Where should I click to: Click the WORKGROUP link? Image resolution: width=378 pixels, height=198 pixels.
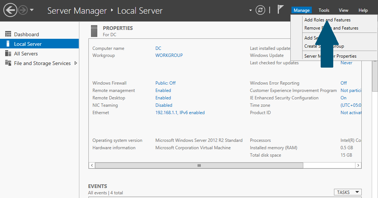169,55
